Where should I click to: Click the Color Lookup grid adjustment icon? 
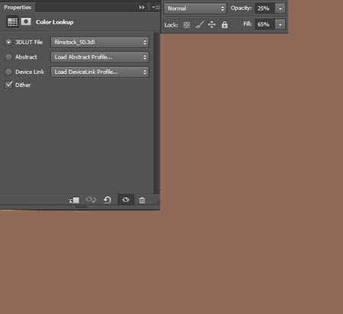click(12, 22)
